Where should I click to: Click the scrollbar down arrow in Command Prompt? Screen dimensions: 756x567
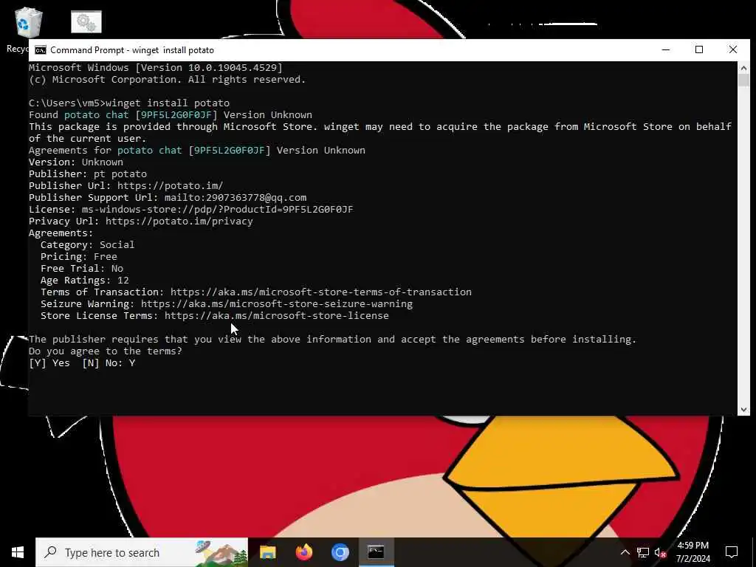coord(743,409)
